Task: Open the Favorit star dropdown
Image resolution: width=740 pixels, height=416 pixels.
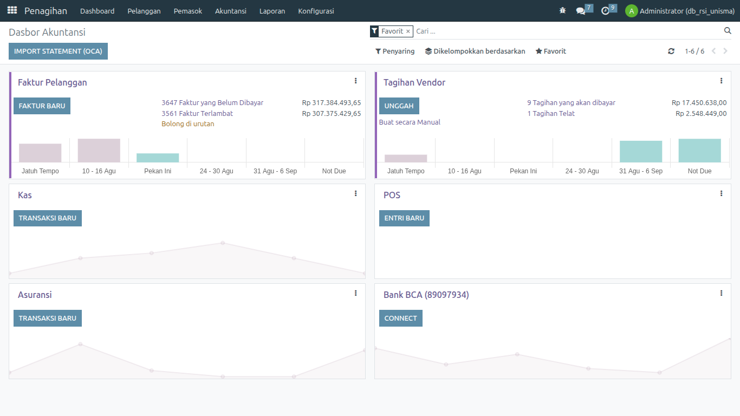Action: click(550, 51)
